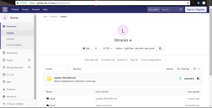Click the clone URL text field
This screenshot has height=108, width=212.
click(x=135, y=48)
